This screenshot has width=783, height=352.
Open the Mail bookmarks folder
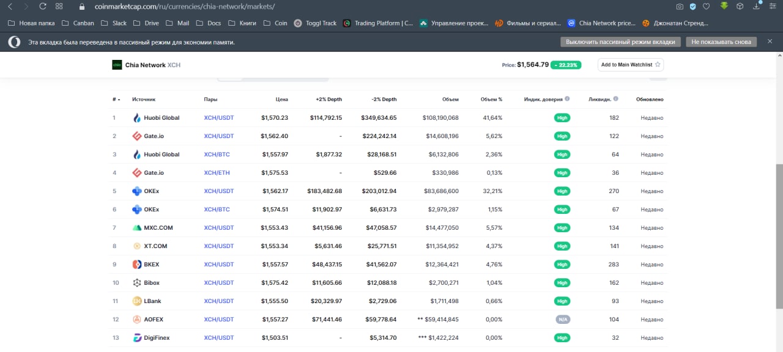(x=178, y=23)
